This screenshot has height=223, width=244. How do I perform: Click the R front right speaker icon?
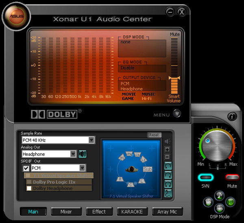(120, 179)
